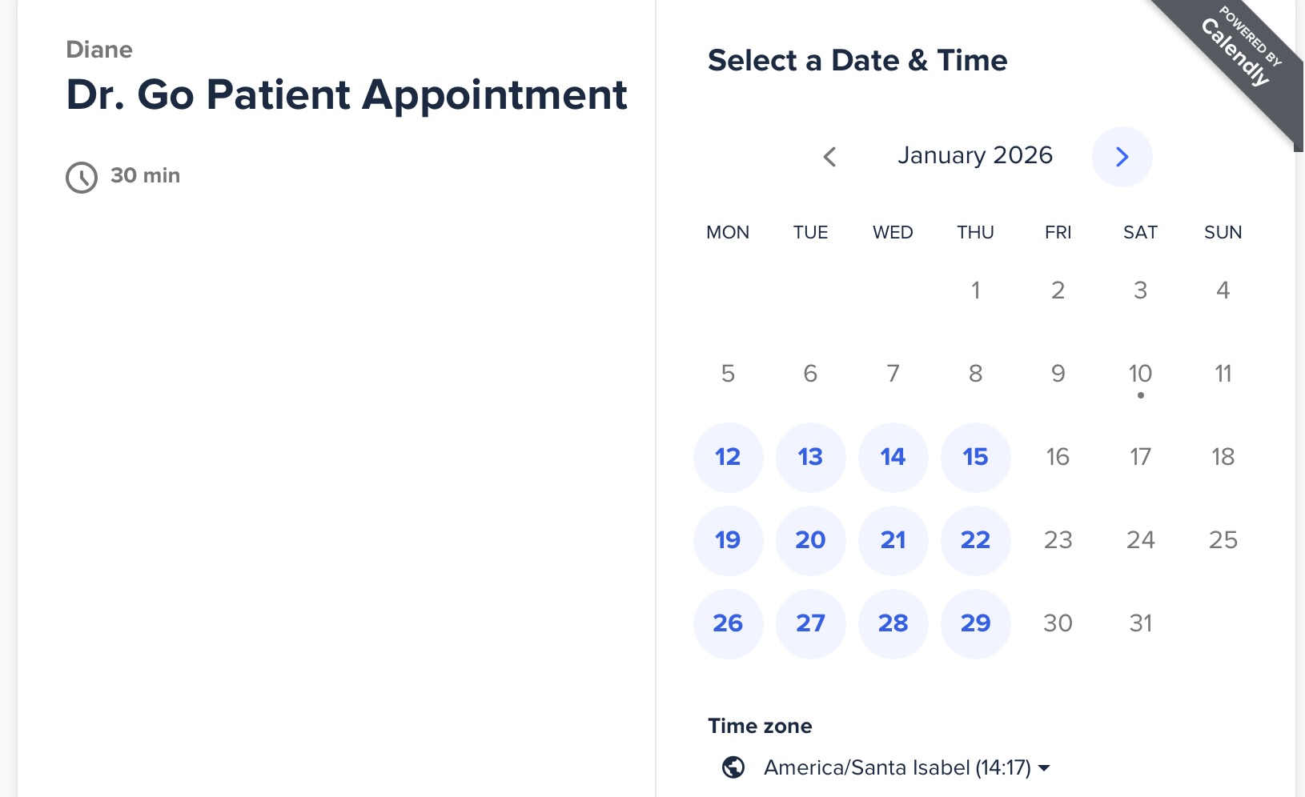Select Wednesday, January 28
1305x797 pixels.
click(x=893, y=623)
